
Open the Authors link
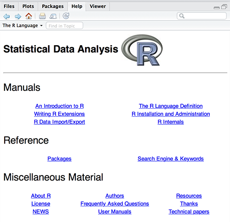click(x=115, y=196)
